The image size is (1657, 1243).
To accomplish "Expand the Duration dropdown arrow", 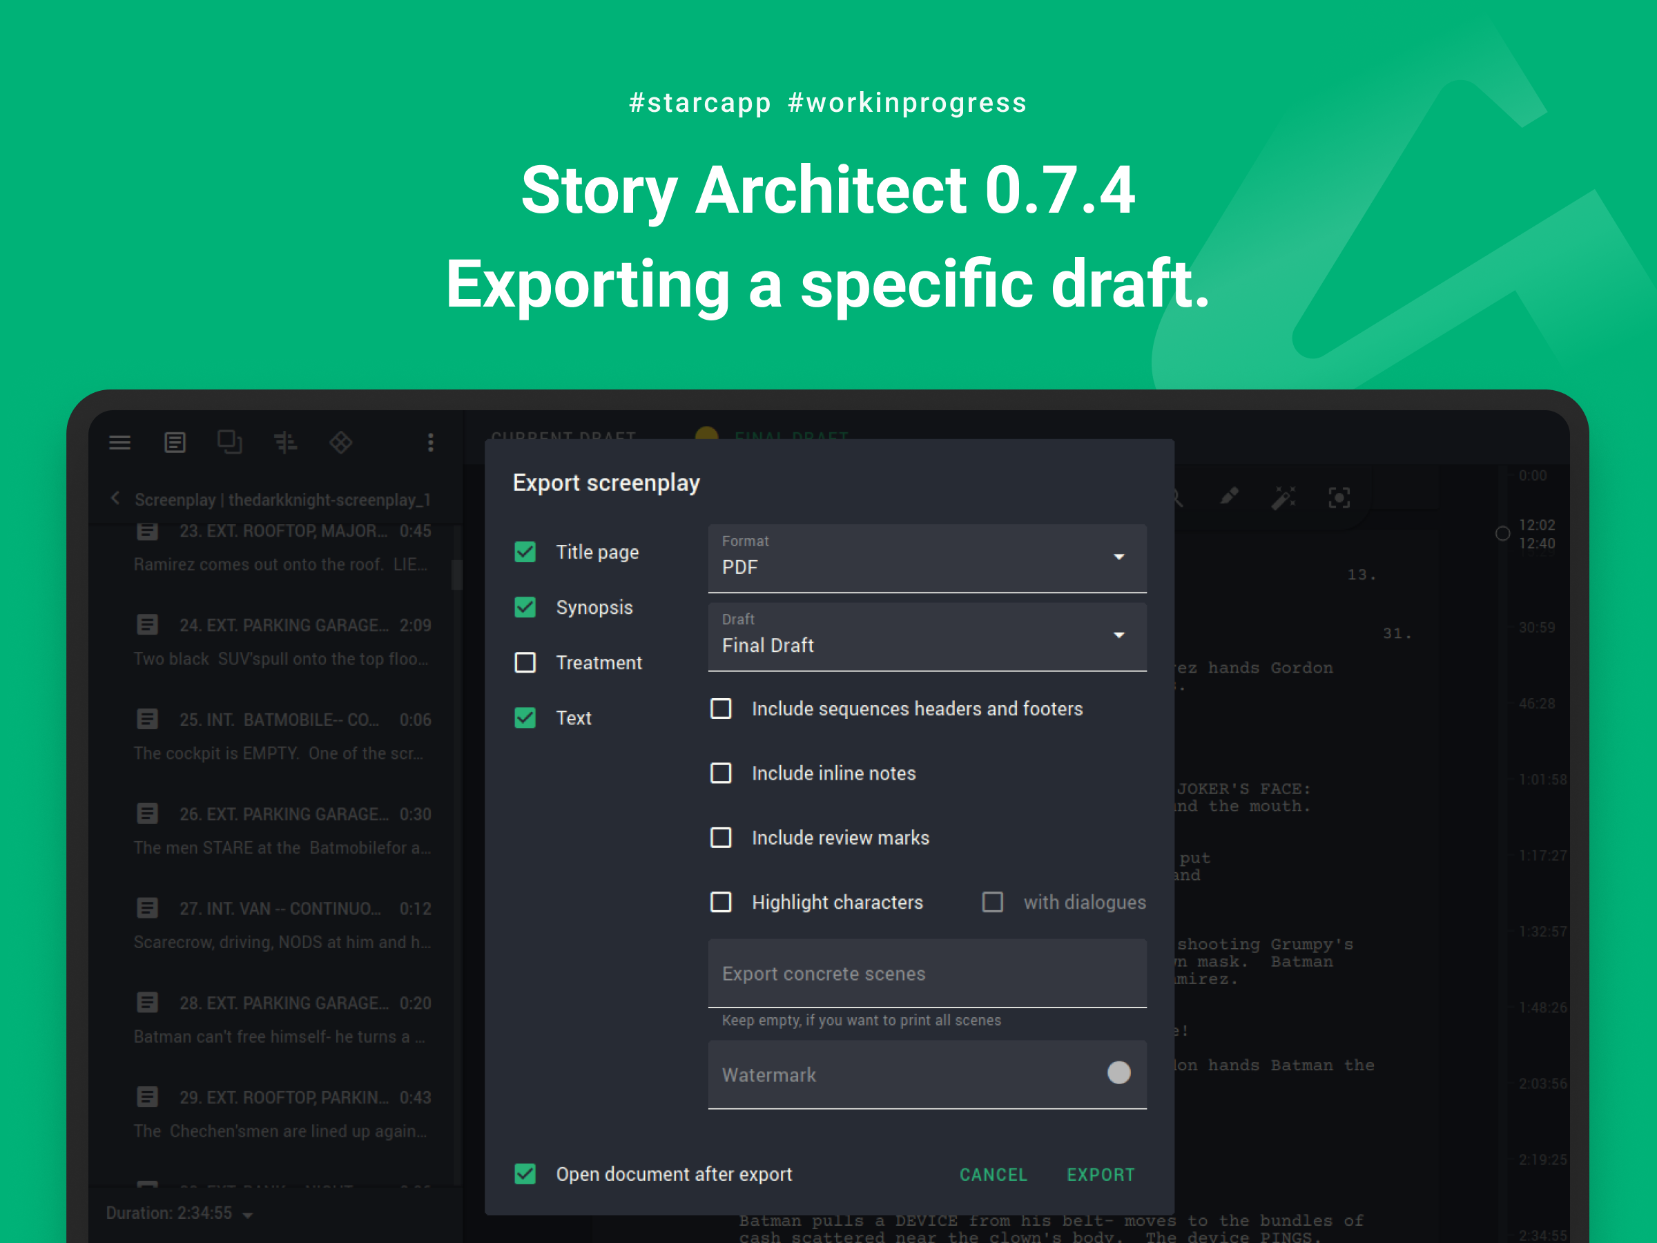I will pyautogui.click(x=248, y=1215).
